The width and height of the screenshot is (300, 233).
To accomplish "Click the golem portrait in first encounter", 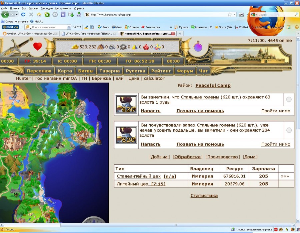I will (x=127, y=105).
